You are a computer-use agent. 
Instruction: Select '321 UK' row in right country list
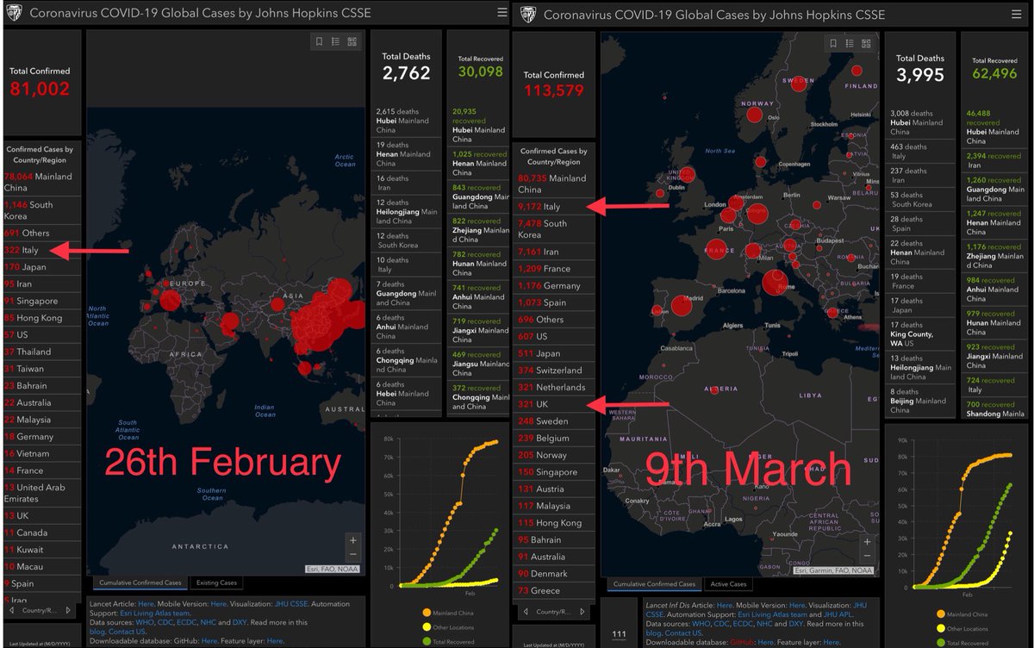(x=556, y=404)
